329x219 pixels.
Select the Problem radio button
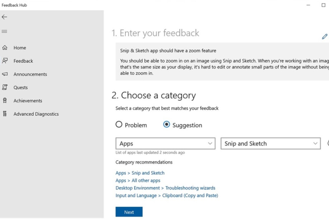tap(119, 125)
